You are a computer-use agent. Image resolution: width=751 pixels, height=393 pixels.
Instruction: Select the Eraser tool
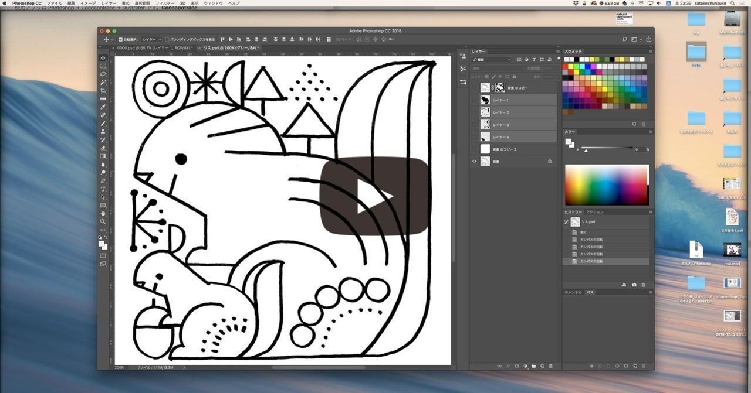pos(103,148)
